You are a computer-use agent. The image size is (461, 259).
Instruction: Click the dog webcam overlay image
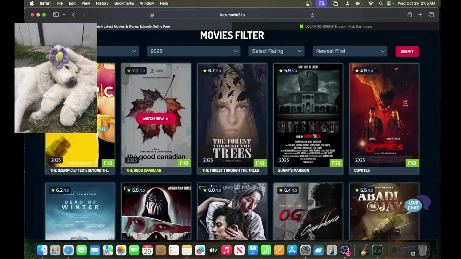(x=56, y=78)
